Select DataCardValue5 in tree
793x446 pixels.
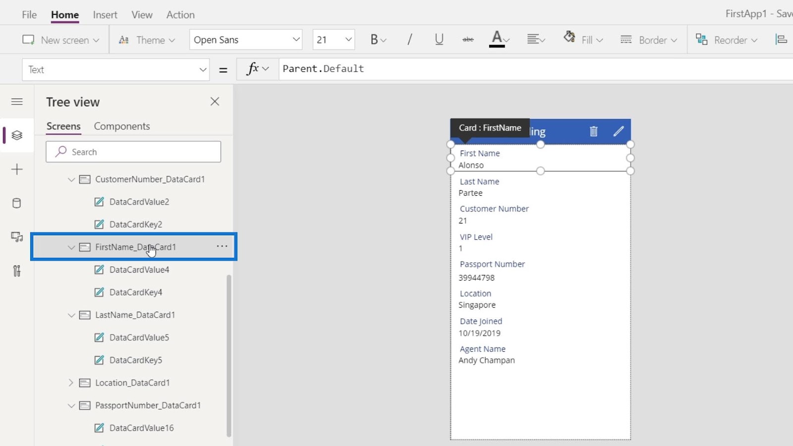139,337
